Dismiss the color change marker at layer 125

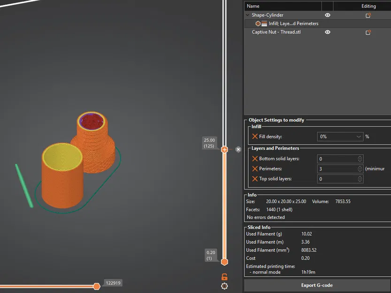(238, 150)
